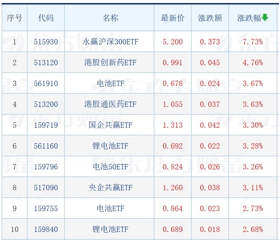Viewport: 279px width, 240px height.
Task: Click the 涨跌额 column header
Action: pos(210,18)
